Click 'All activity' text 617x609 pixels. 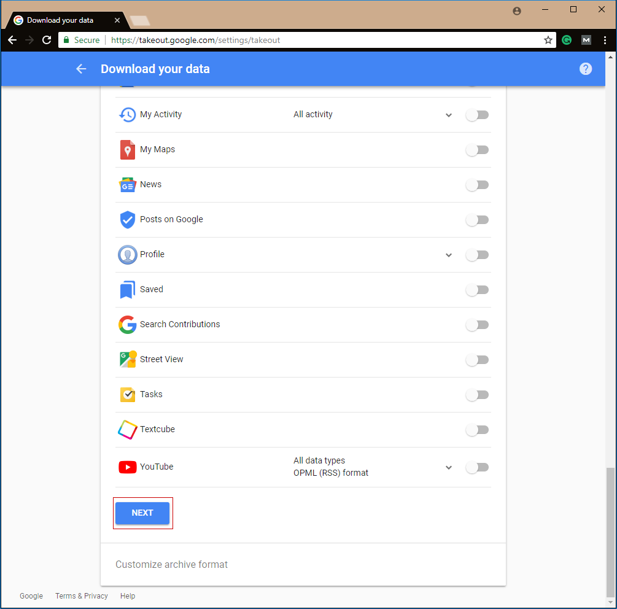tap(313, 114)
